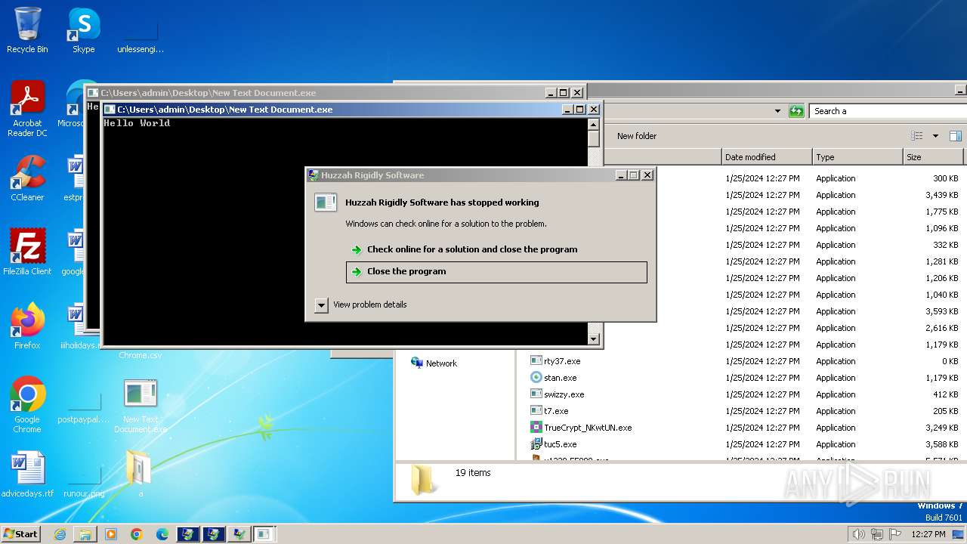
Task: Click the TrueCrypt_NKwtUN.exe file icon
Action: pos(536,428)
